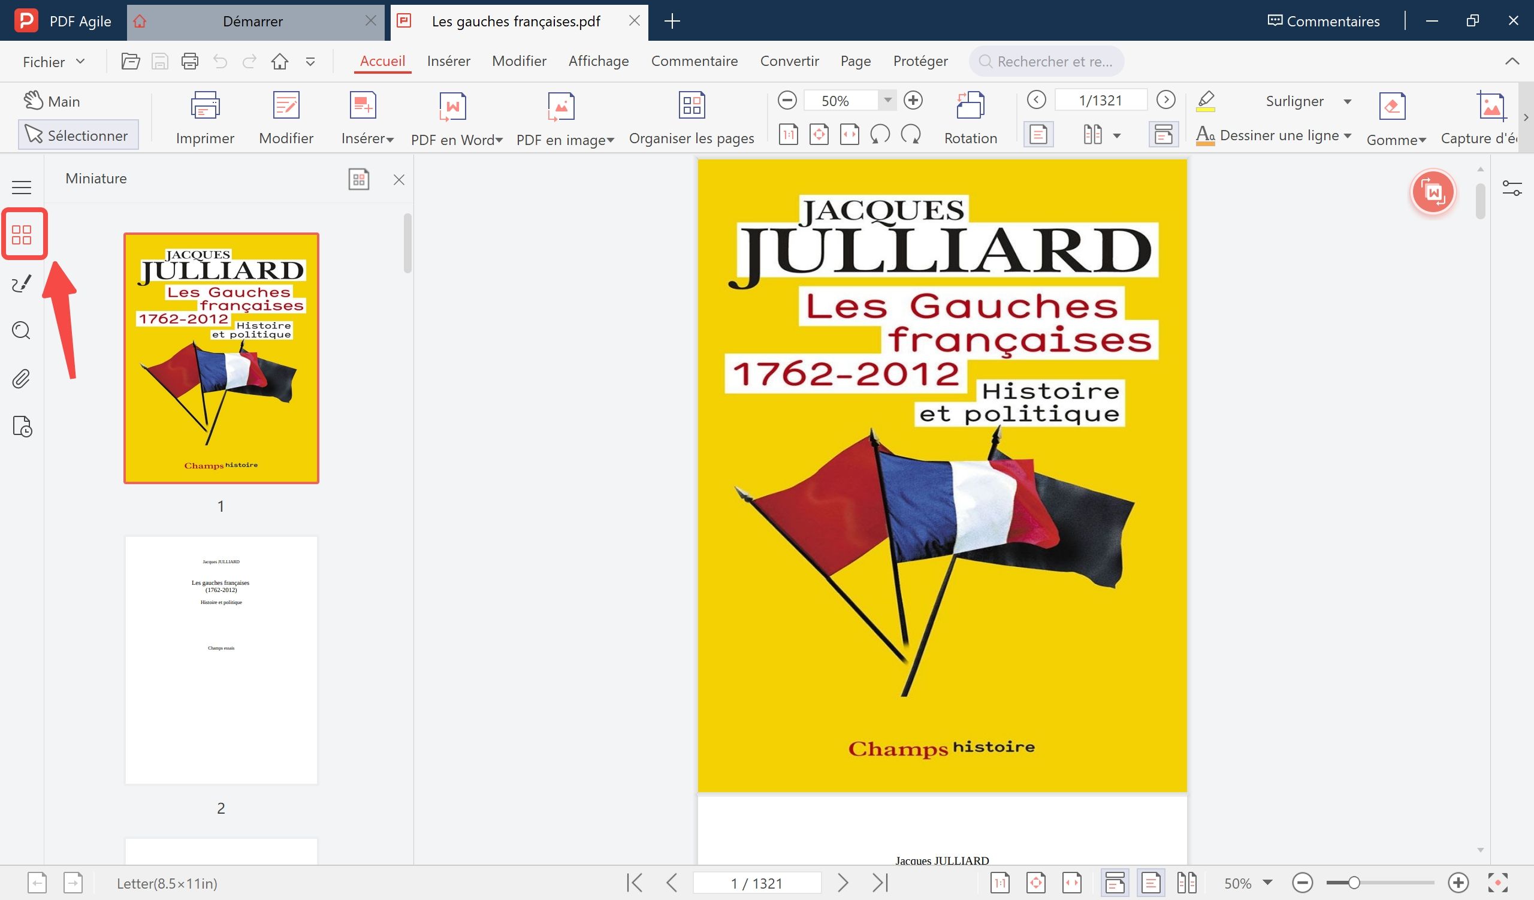This screenshot has height=900, width=1534.
Task: Open the signature pen sidebar icon
Action: pos(22,283)
